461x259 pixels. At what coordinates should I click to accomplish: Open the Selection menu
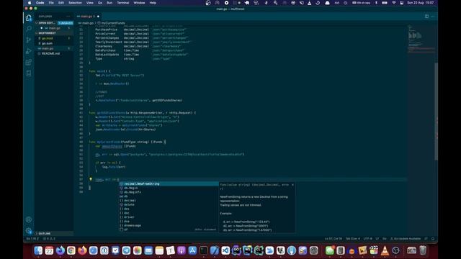75,3
